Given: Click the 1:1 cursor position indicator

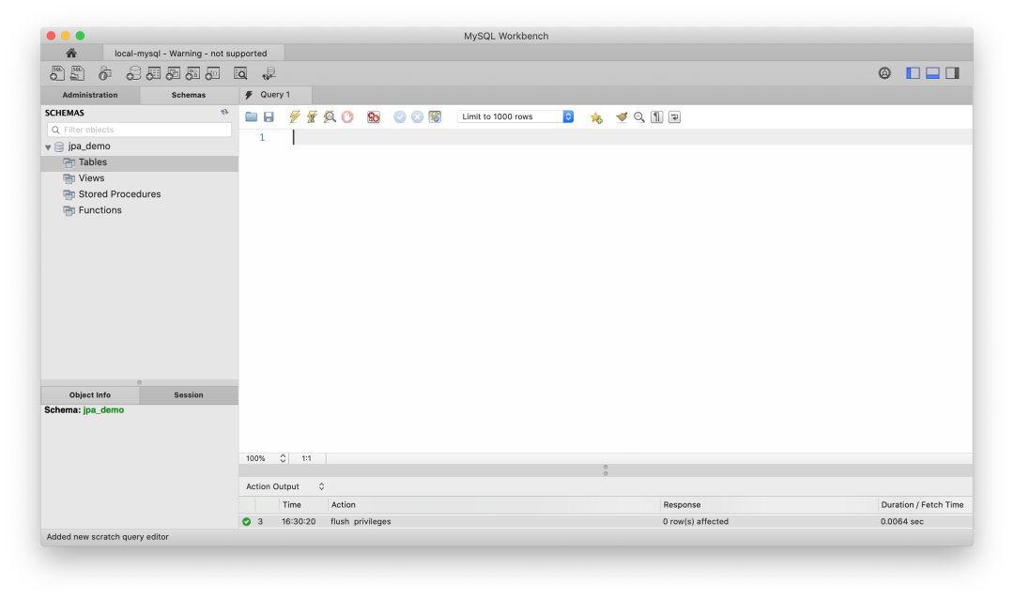Looking at the screenshot, I should click(x=306, y=458).
